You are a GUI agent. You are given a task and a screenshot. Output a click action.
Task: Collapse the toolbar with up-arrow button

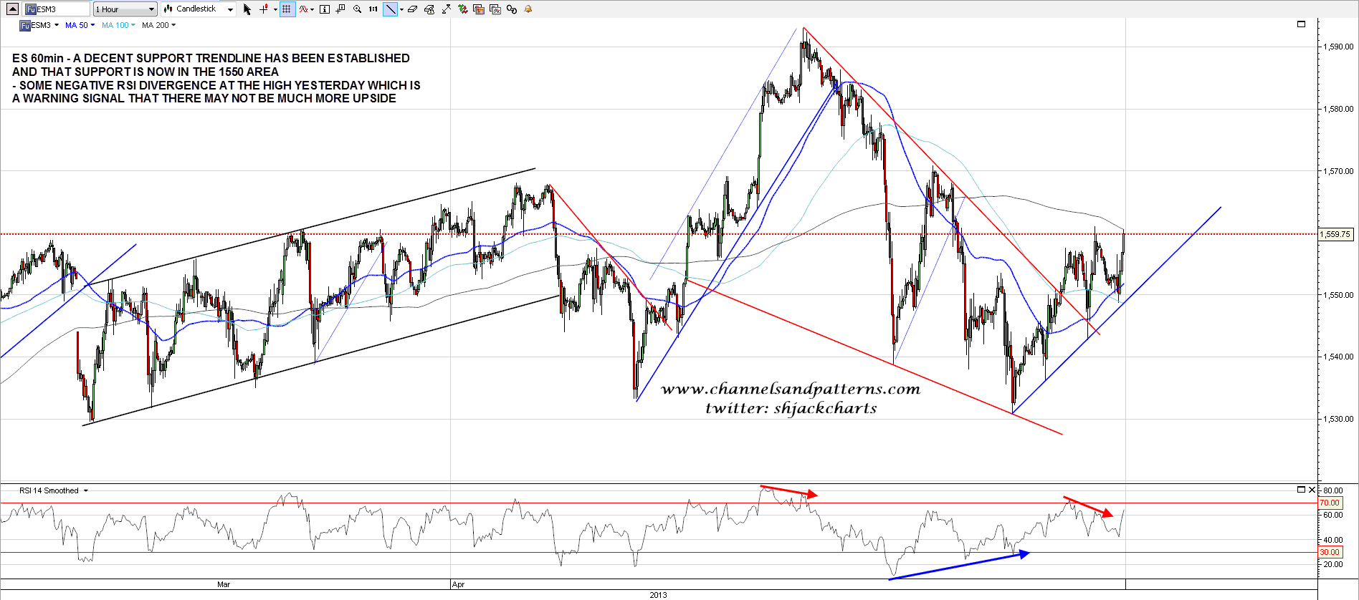12,9
